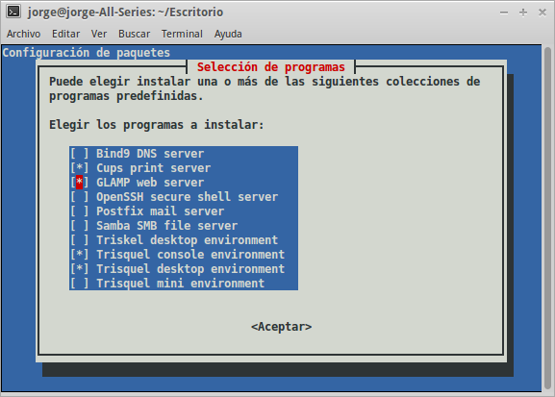Screen dimensions: 555x397
Task: Maximize the terminal window with plus icon
Action: pos(523,12)
